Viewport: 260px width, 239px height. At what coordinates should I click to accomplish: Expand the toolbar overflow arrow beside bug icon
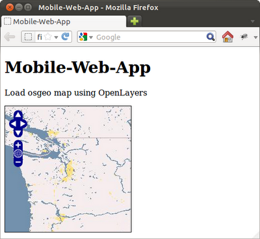[255, 38]
